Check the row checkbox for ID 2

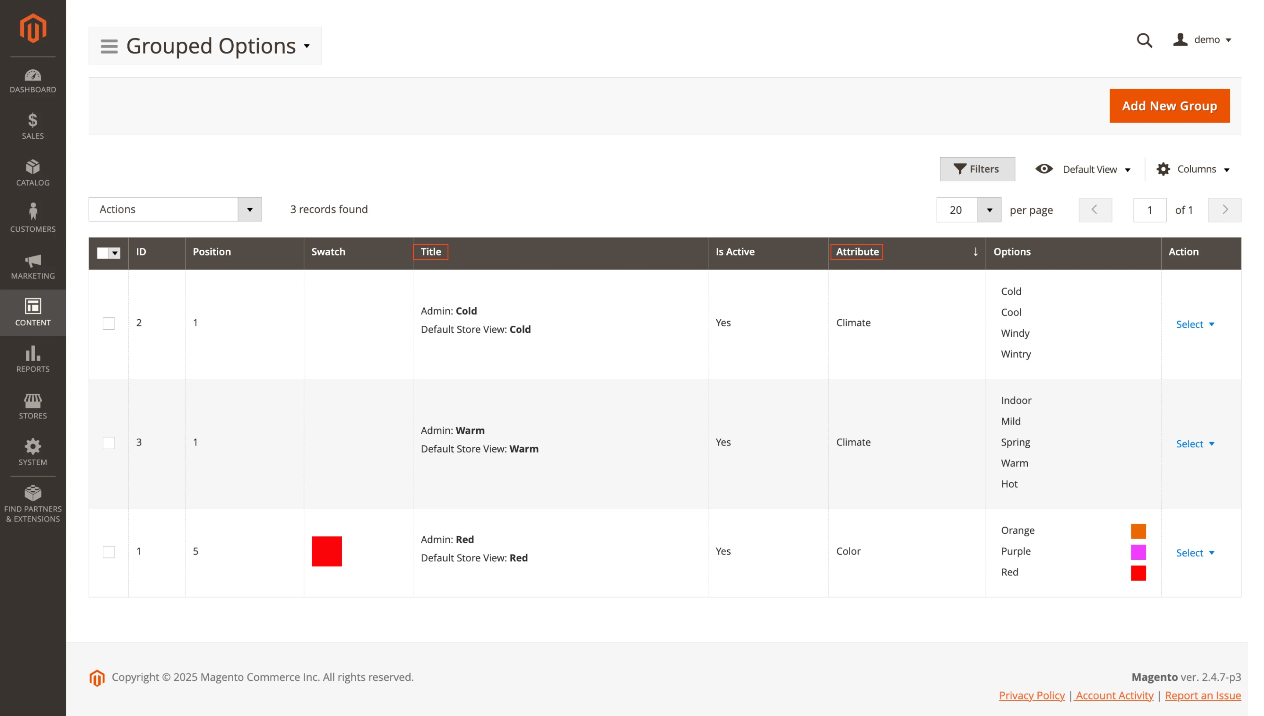pos(108,323)
